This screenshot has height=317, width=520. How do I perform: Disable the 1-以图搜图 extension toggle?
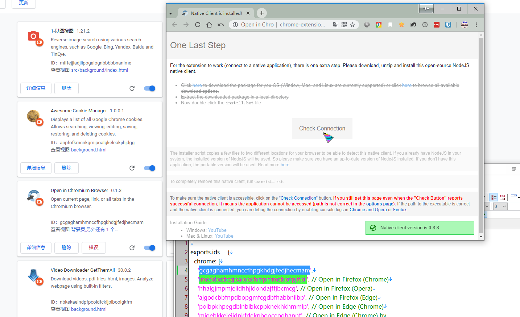[149, 88]
